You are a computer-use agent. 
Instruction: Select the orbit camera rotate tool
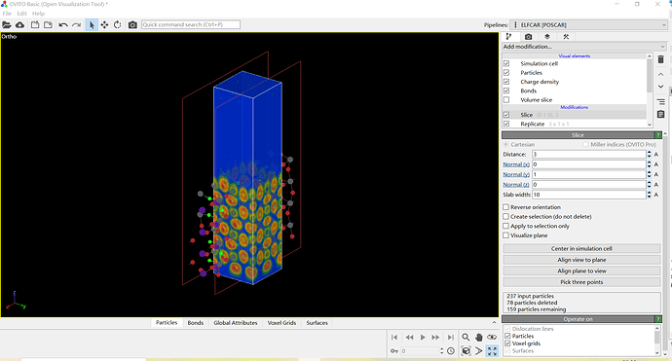pos(118,25)
